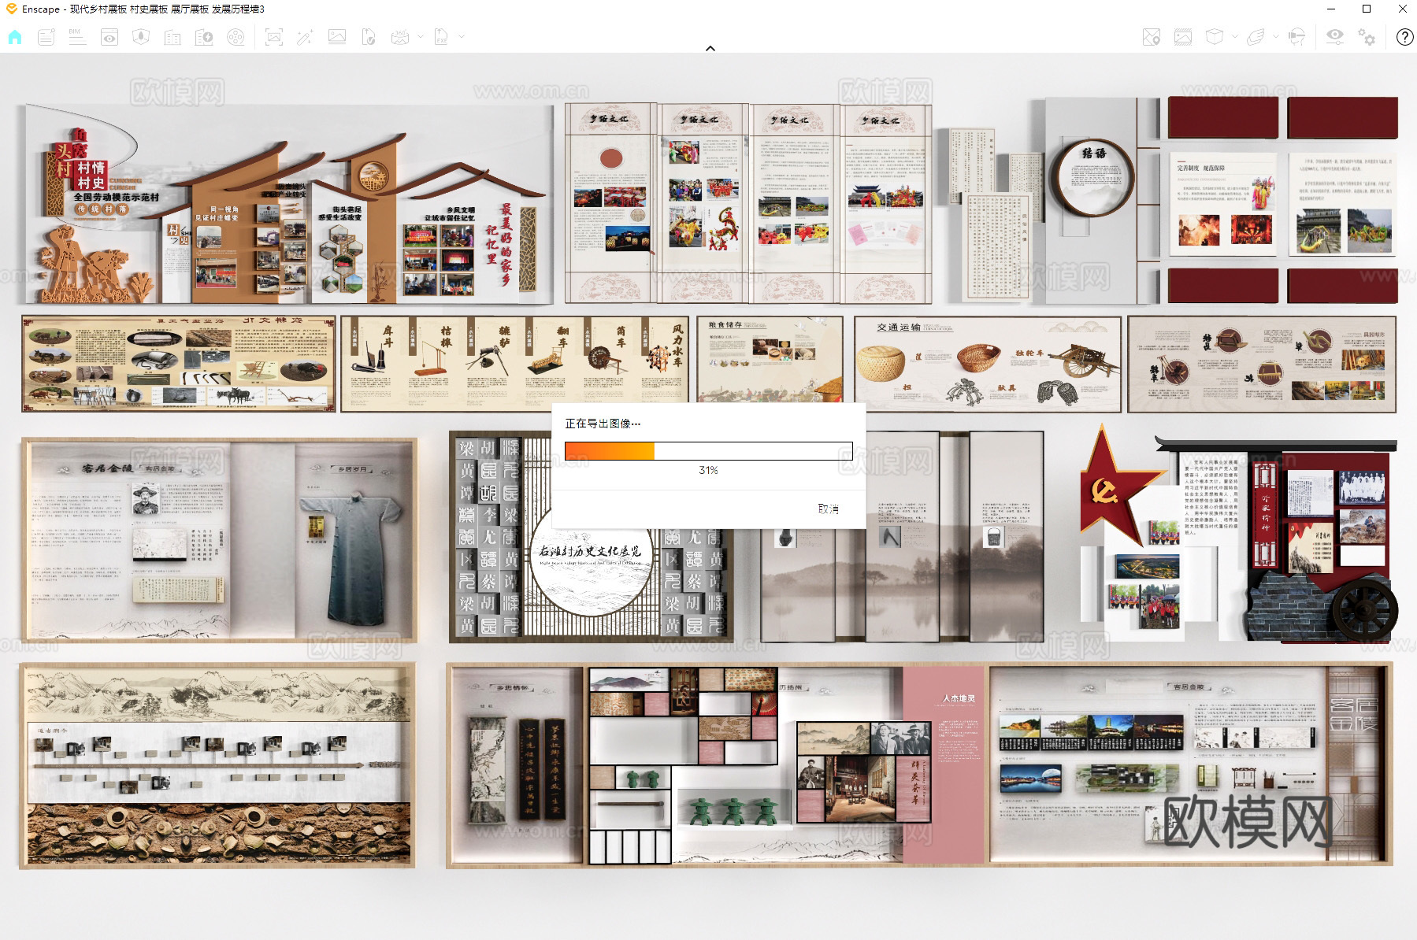Viewport: 1417px width, 940px height.
Task: Open the BIM information panel
Action: (x=77, y=37)
